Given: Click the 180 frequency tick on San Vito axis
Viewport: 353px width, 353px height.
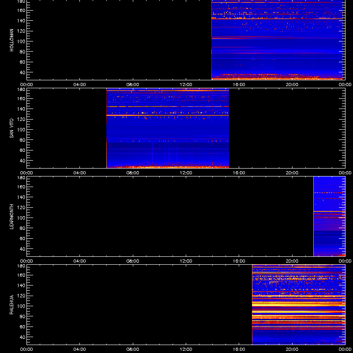Looking at the screenshot, I should coord(22,90).
